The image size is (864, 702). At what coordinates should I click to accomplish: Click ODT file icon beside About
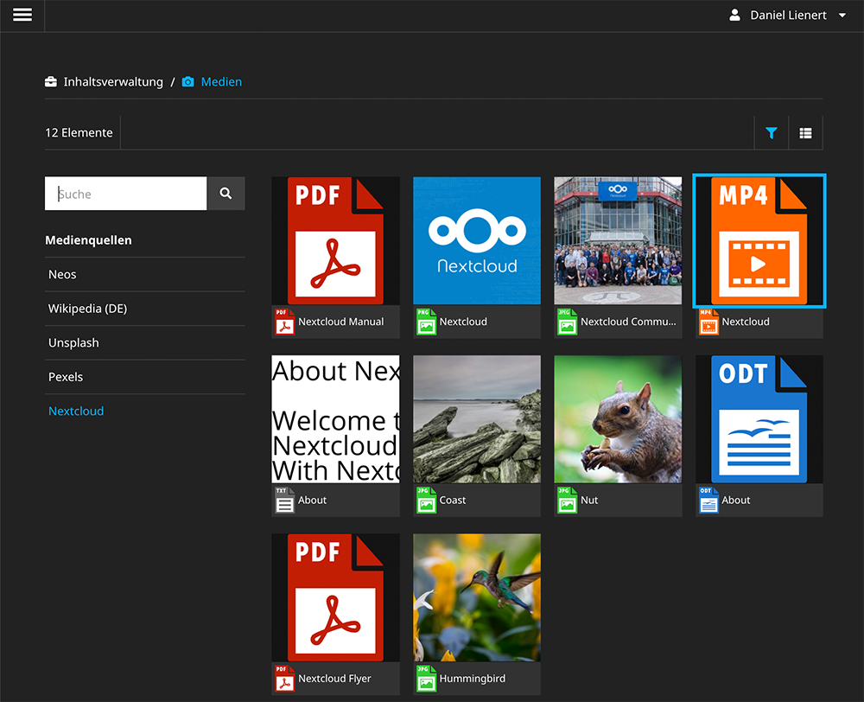tap(708, 501)
